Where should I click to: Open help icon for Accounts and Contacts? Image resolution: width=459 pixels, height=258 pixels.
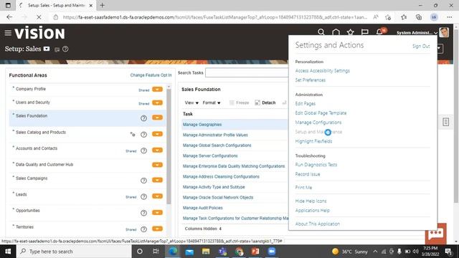pos(143,150)
